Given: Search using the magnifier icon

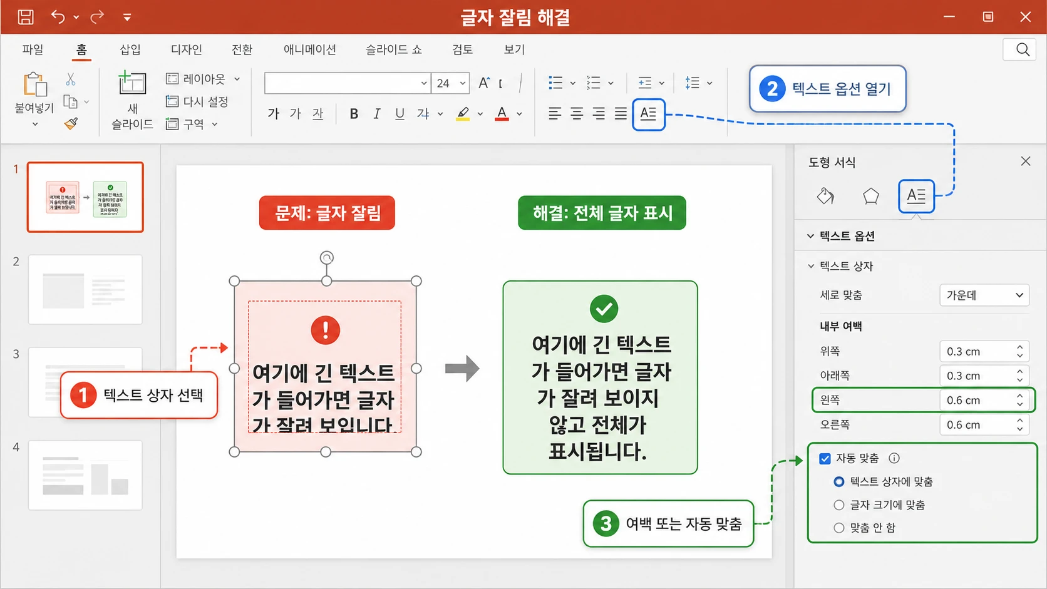Looking at the screenshot, I should [1023, 49].
